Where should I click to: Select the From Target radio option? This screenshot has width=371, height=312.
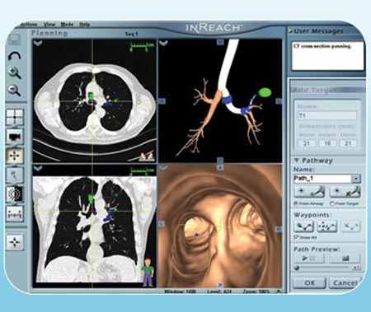[331, 203]
